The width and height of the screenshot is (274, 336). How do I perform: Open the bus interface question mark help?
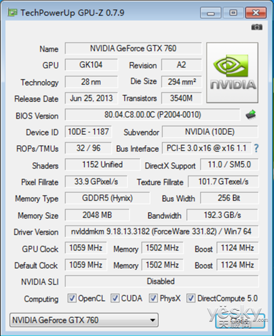click(256, 149)
